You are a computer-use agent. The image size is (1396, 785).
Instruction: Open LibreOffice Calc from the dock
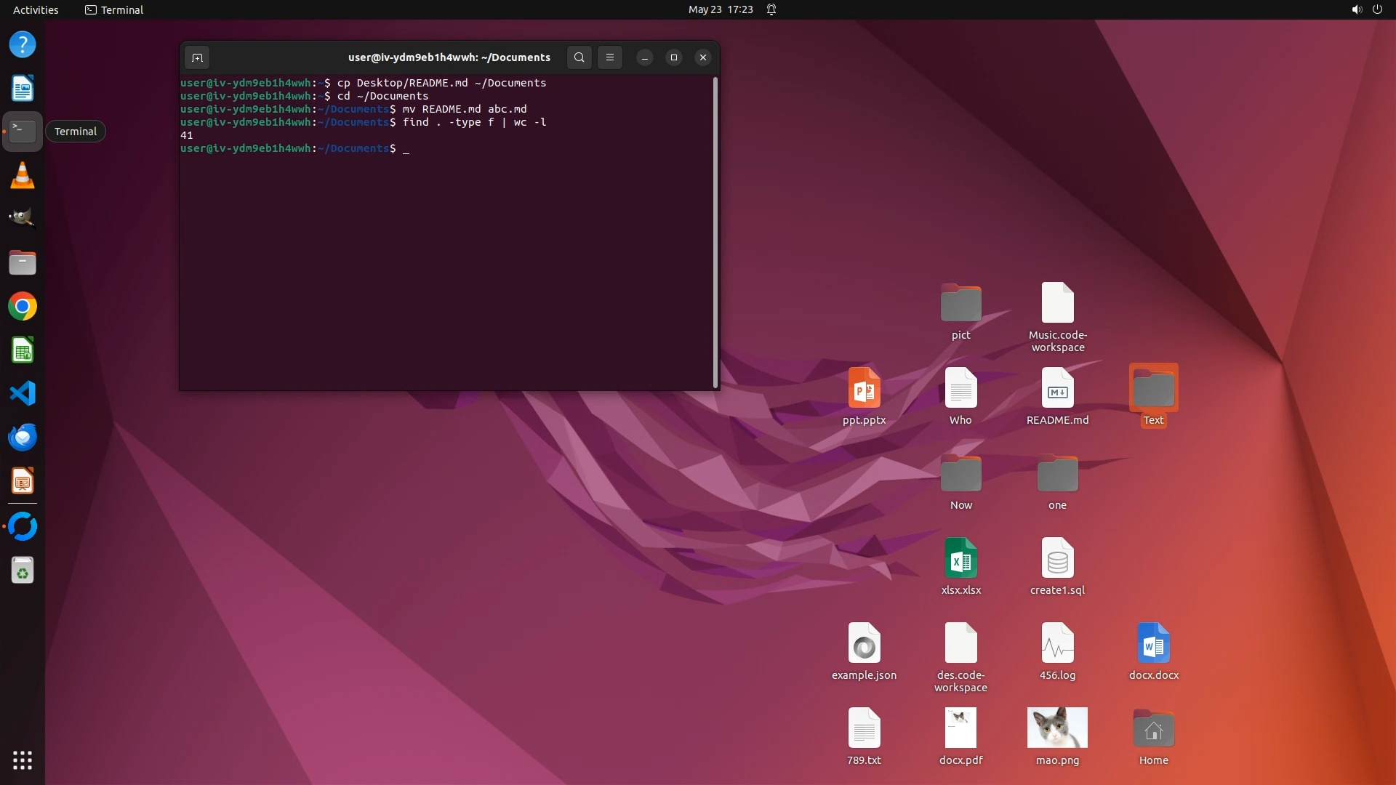click(x=23, y=350)
